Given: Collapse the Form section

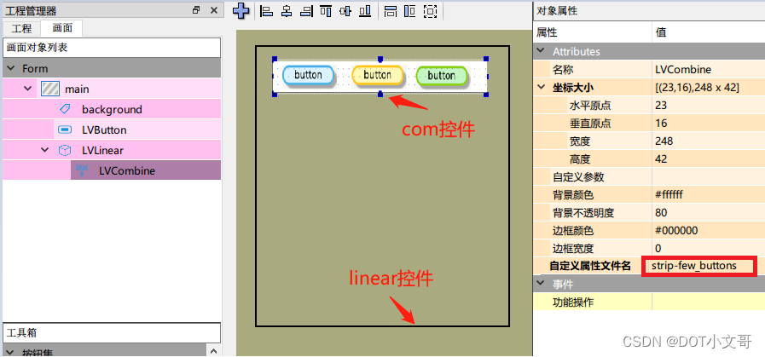Looking at the screenshot, I should (11, 68).
